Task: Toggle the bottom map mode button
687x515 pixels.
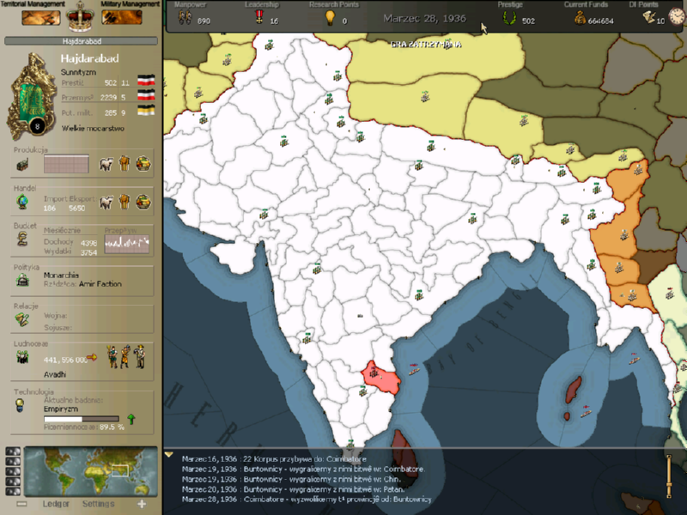Action: (x=13, y=492)
